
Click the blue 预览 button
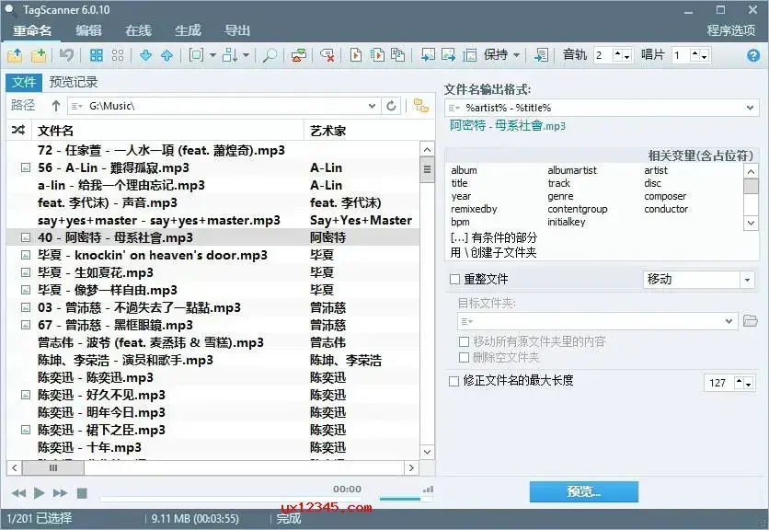(x=583, y=491)
